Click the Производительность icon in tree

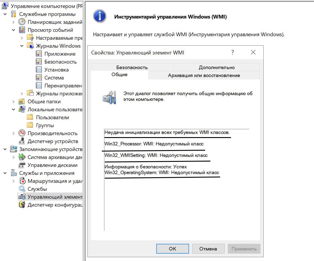pos(22,133)
